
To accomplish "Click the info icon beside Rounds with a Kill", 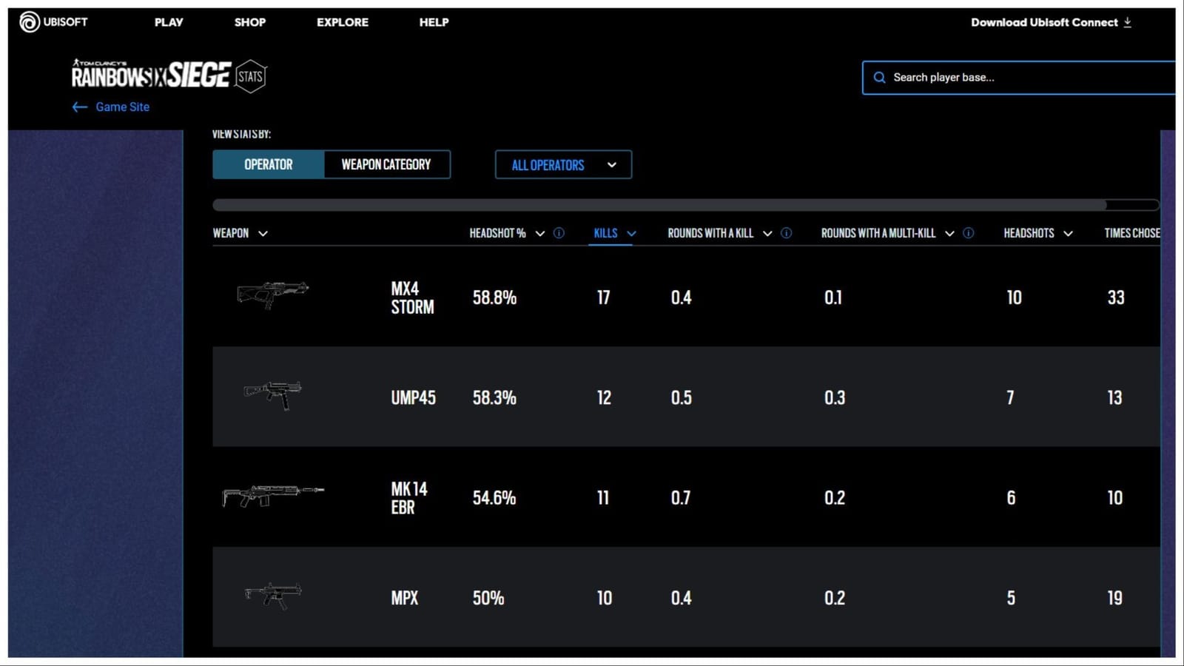I will pos(786,233).
